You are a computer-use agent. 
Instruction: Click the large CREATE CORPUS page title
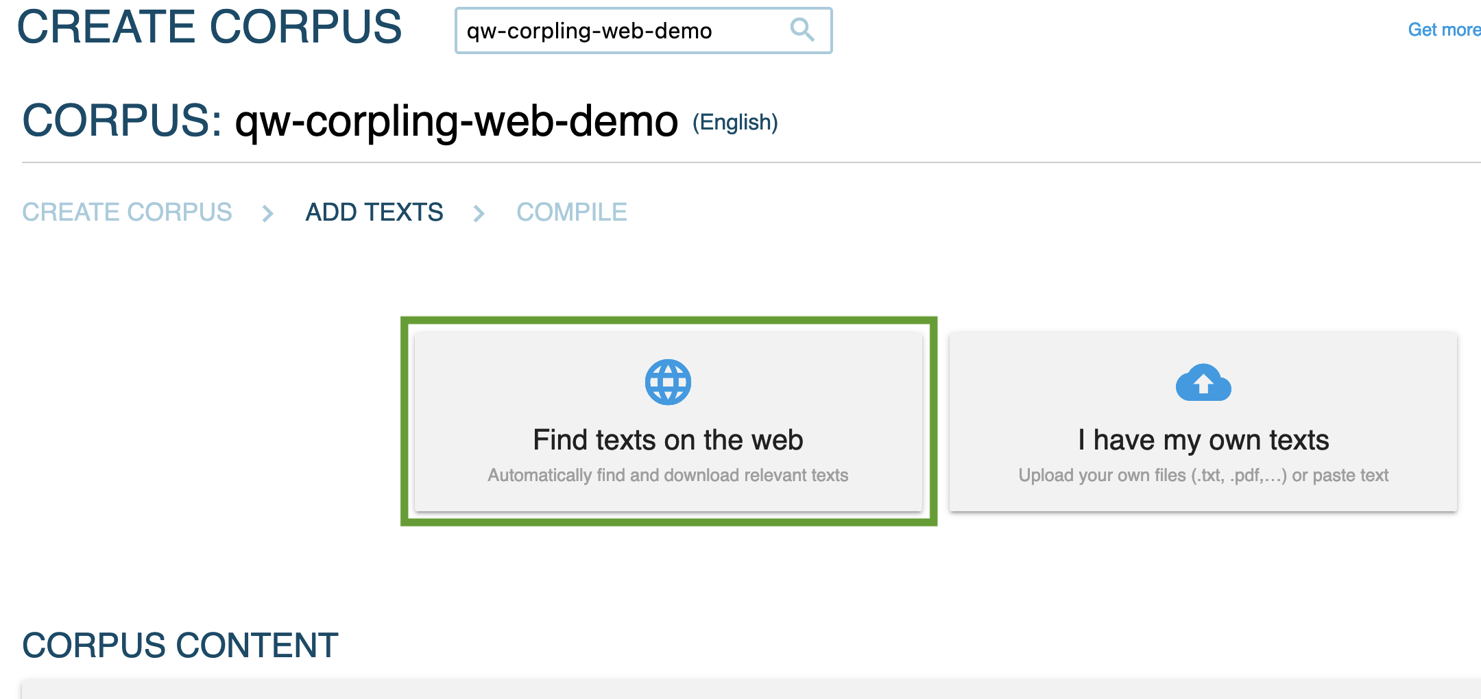click(209, 27)
